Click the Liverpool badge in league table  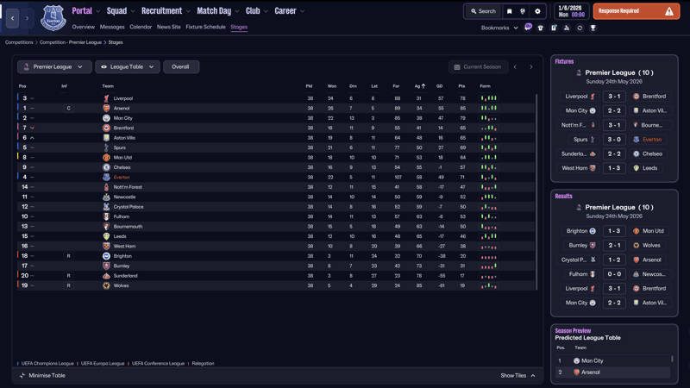(x=106, y=98)
